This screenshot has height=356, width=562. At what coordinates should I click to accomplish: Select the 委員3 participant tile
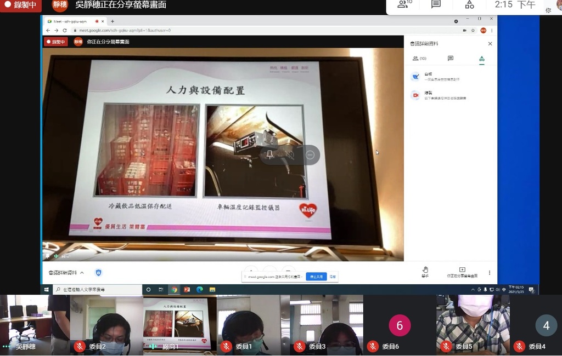[327, 325]
